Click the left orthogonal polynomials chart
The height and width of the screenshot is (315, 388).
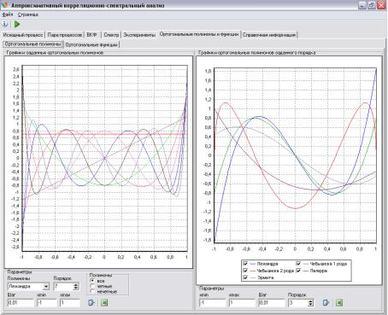click(x=98, y=161)
